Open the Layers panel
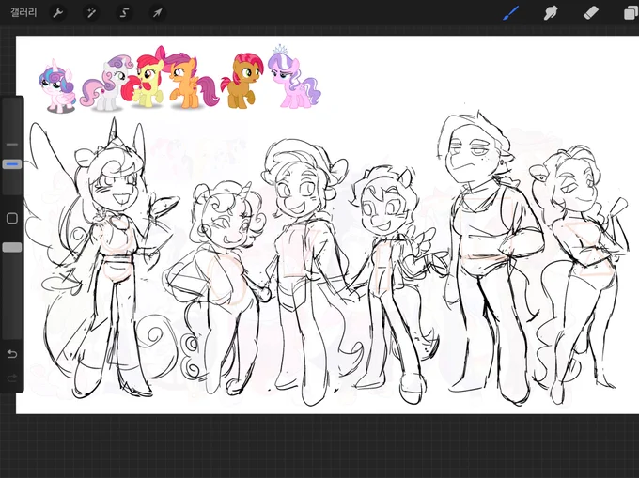 coord(631,13)
